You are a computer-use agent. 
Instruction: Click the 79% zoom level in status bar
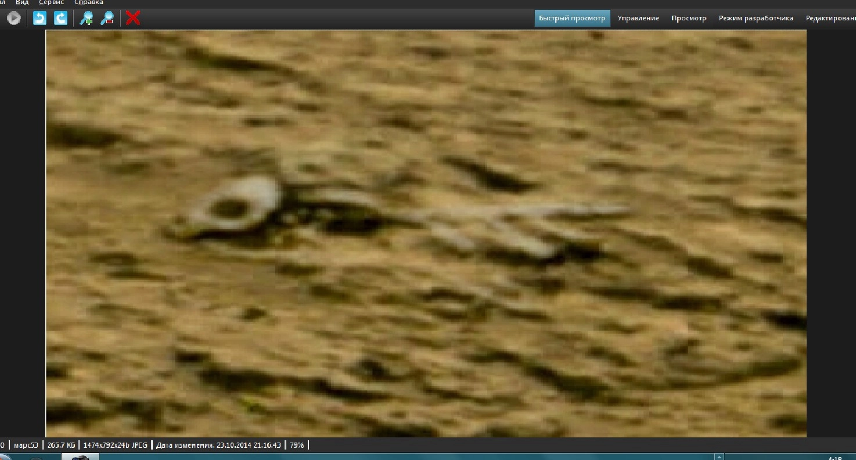click(x=297, y=445)
